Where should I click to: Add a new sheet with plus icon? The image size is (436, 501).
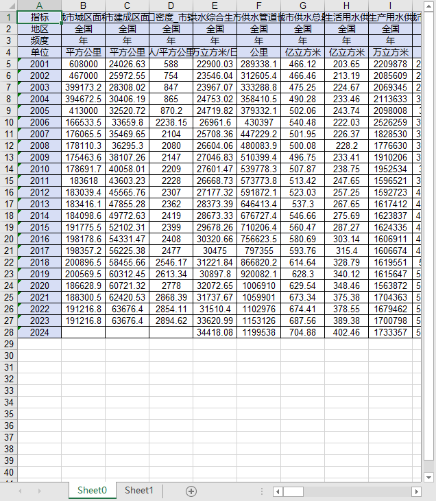pos(191,491)
